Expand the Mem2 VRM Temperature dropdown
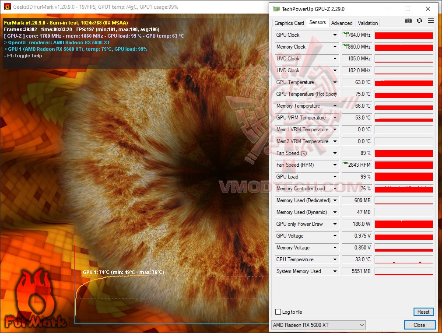Image resolution: width=442 pixels, height=333 pixels. click(335, 141)
